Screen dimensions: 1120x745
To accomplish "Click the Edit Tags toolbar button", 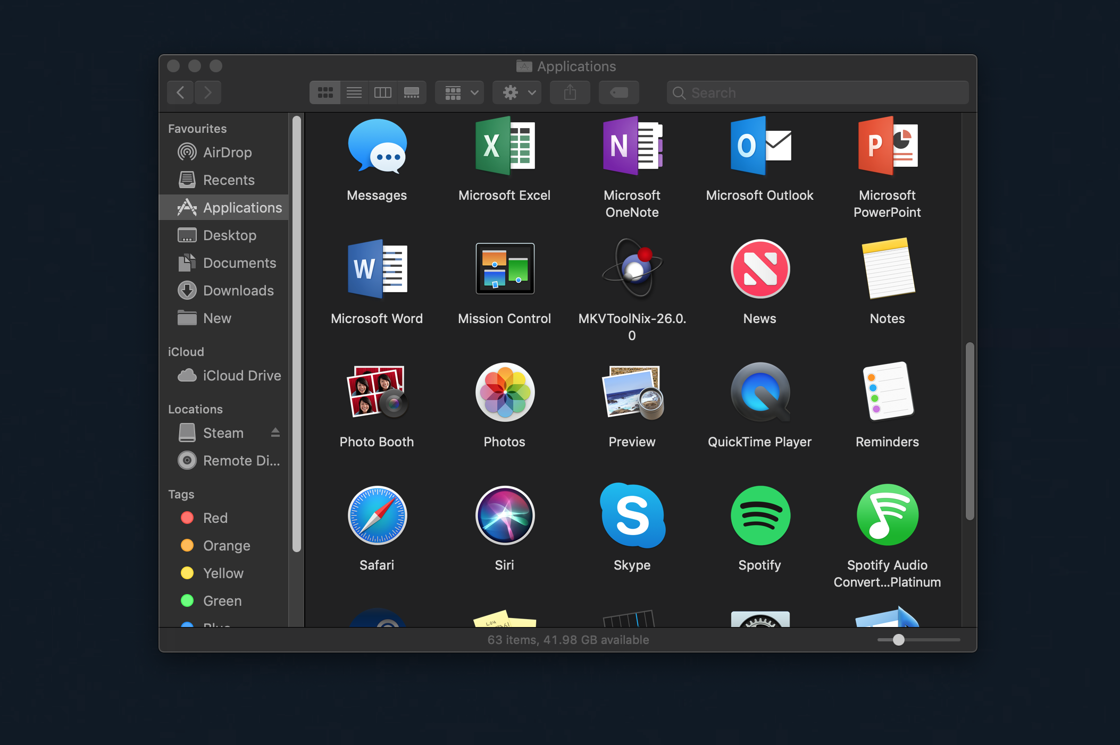I will [x=618, y=93].
